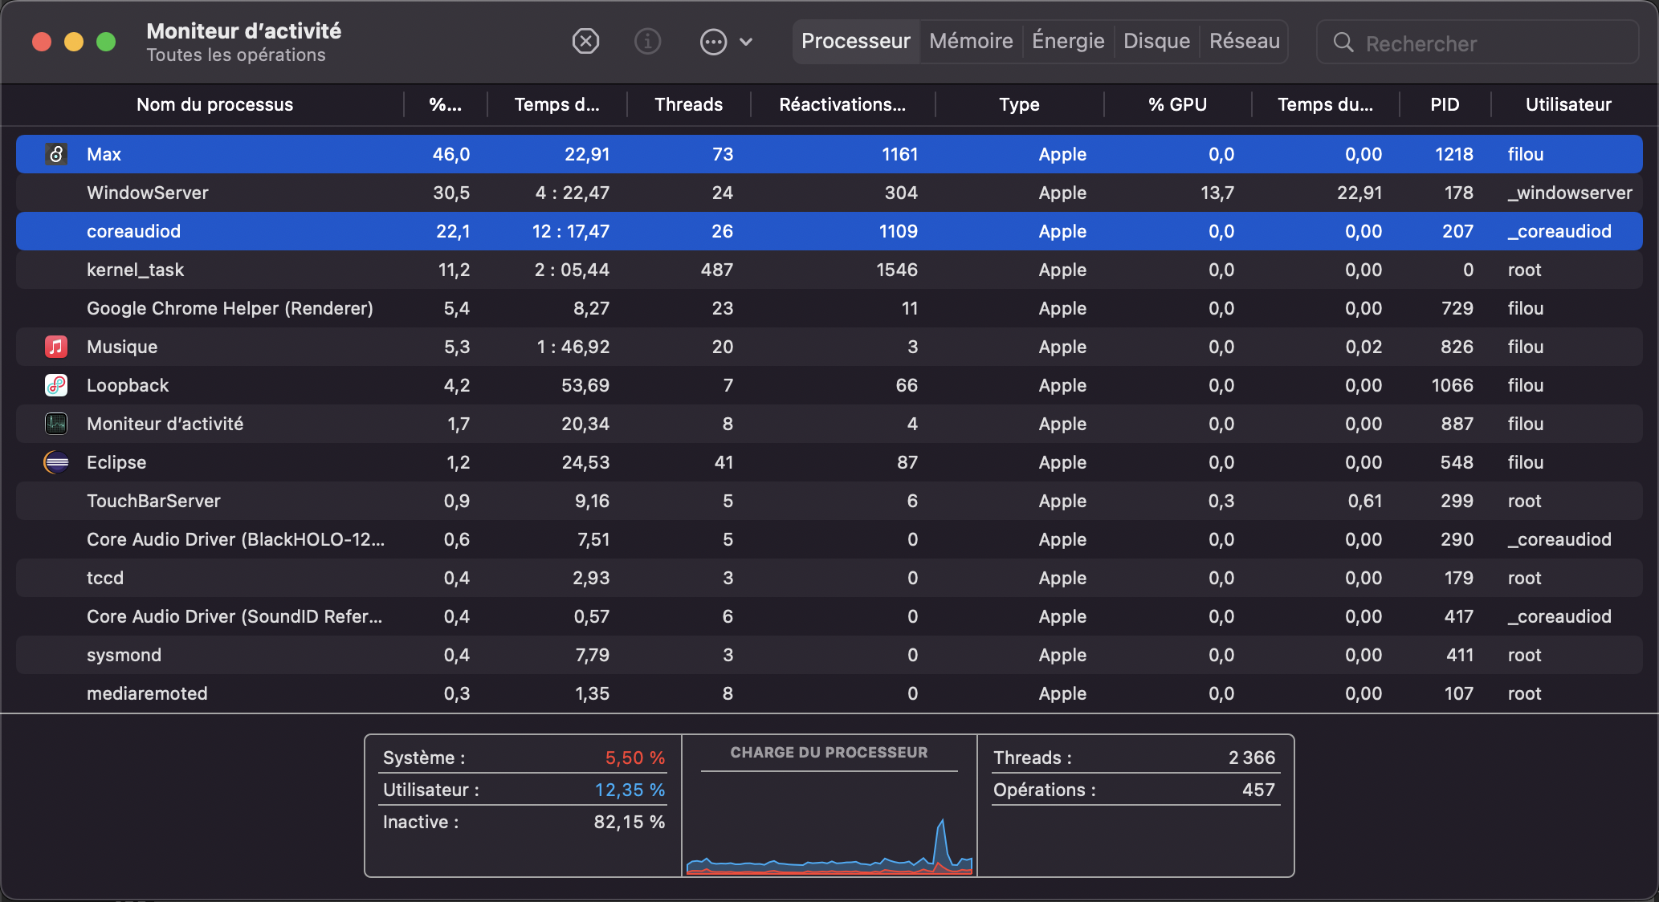The image size is (1659, 902).
Task: Open the more options ellipsis menu
Action: click(x=713, y=42)
